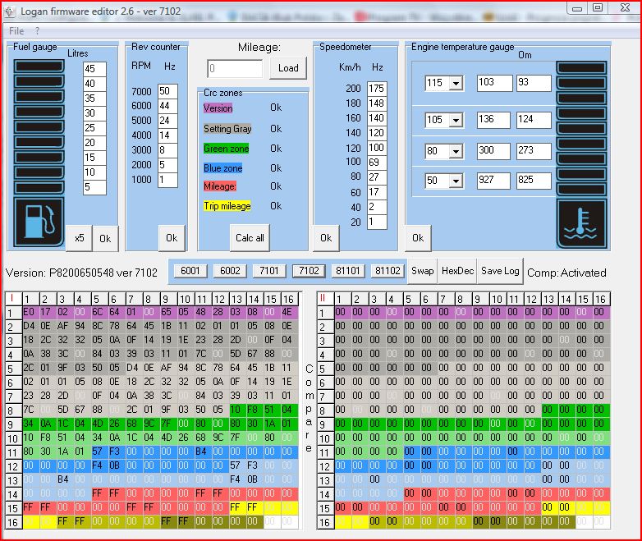The width and height of the screenshot is (642, 541).
Task: Open the File menu
Action: [x=16, y=30]
